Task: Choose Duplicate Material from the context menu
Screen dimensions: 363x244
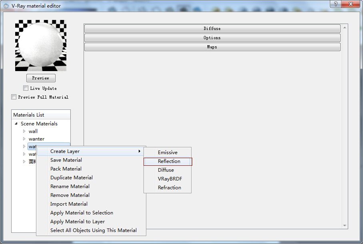Action: pyautogui.click(x=71, y=178)
